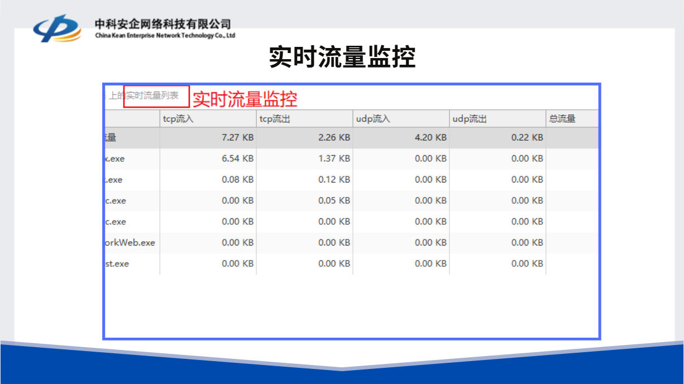
Task: Click the udp流出 column header
Action: pyautogui.click(x=469, y=119)
